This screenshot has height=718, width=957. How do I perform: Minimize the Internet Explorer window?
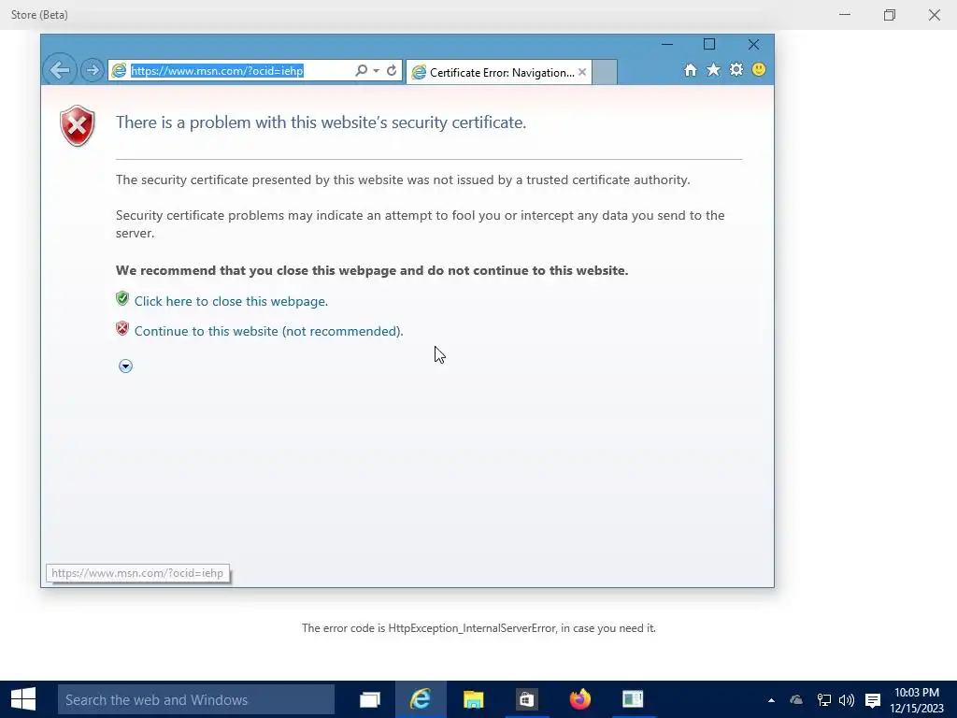click(x=667, y=45)
